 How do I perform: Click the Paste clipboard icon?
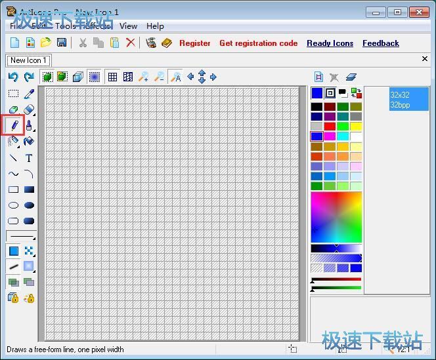[x=114, y=43]
